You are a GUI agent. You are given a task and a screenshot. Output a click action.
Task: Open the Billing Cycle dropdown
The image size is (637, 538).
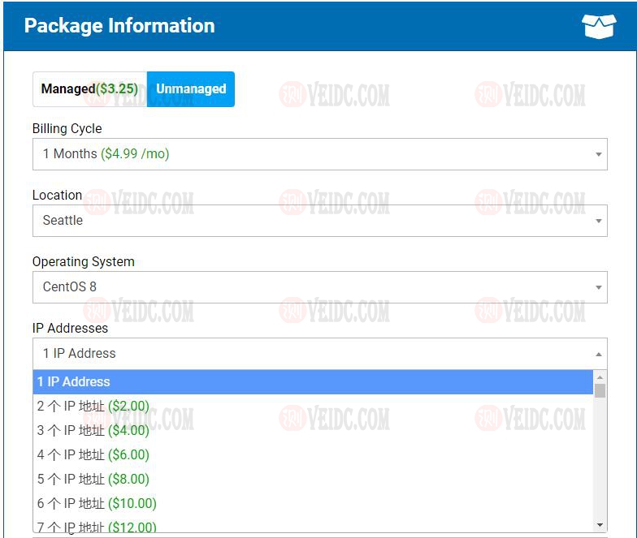[x=319, y=153]
